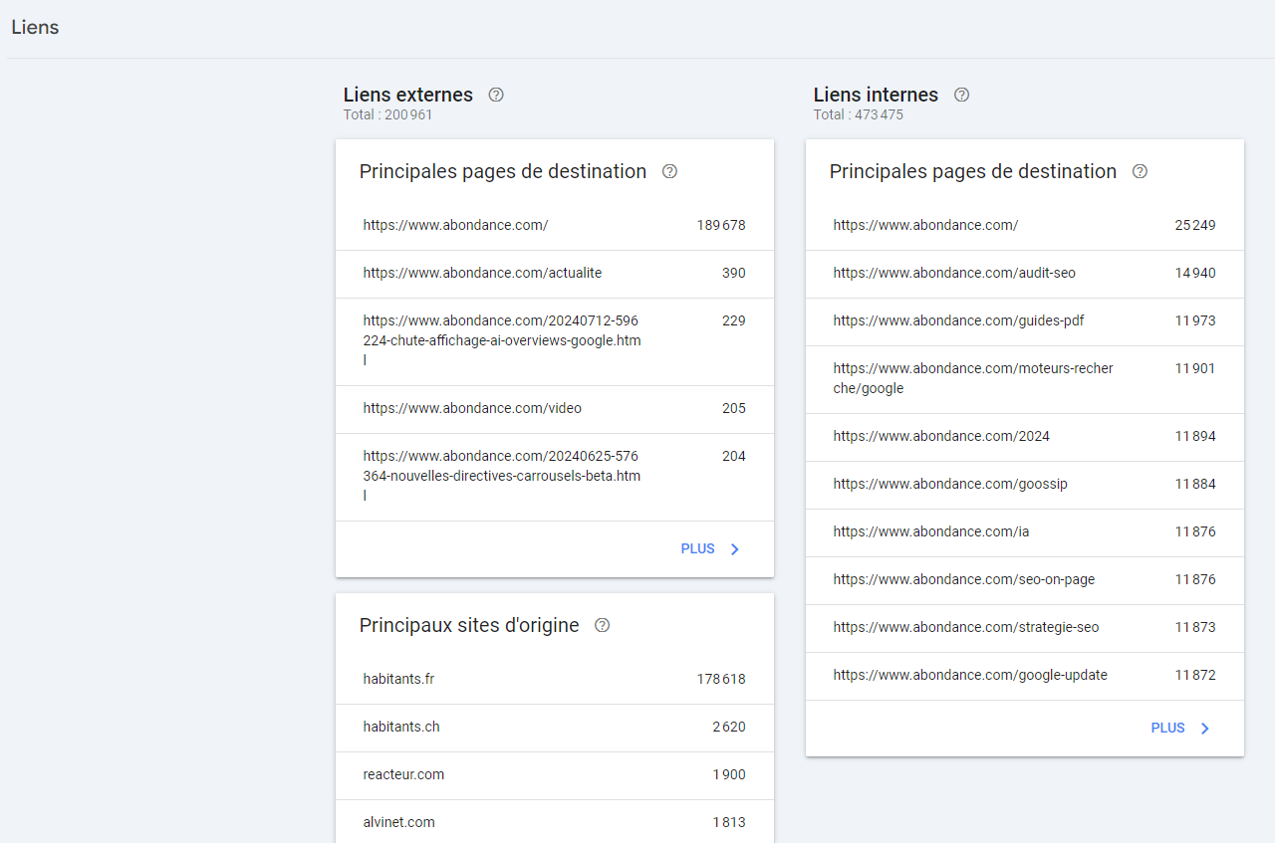
Task: Click the Liens internes heading
Action: click(876, 95)
